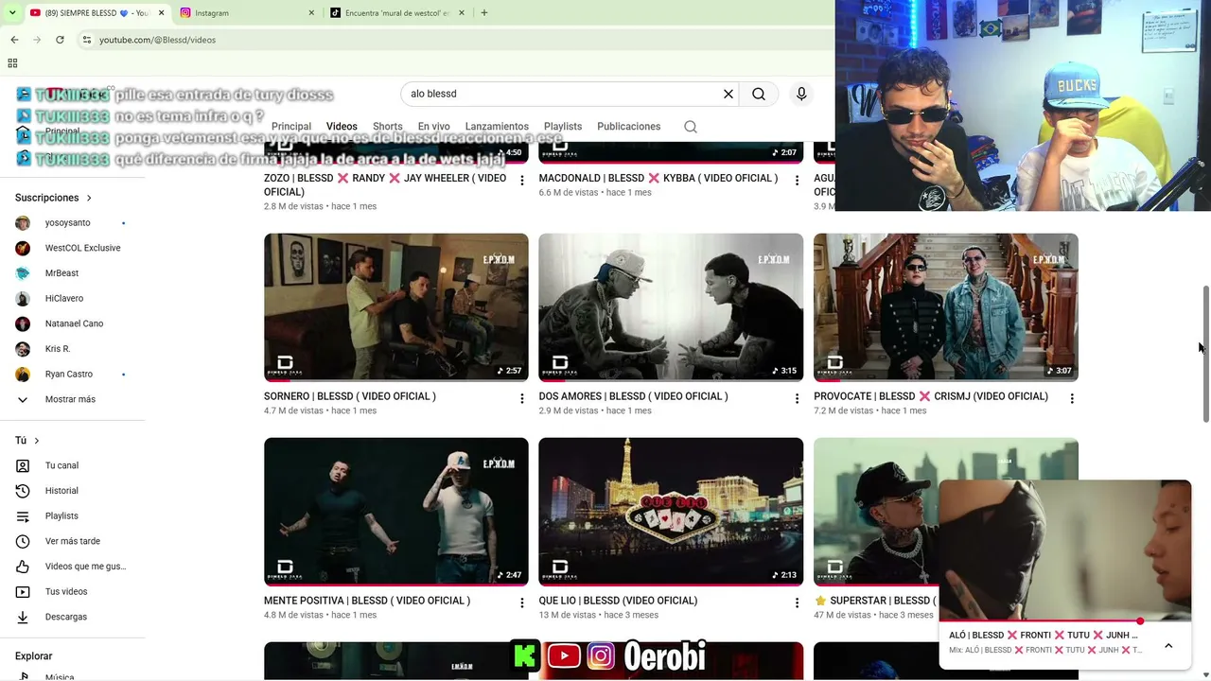The height and width of the screenshot is (681, 1211).
Task: Switch to the Publicaciones tab
Action: coord(629,127)
